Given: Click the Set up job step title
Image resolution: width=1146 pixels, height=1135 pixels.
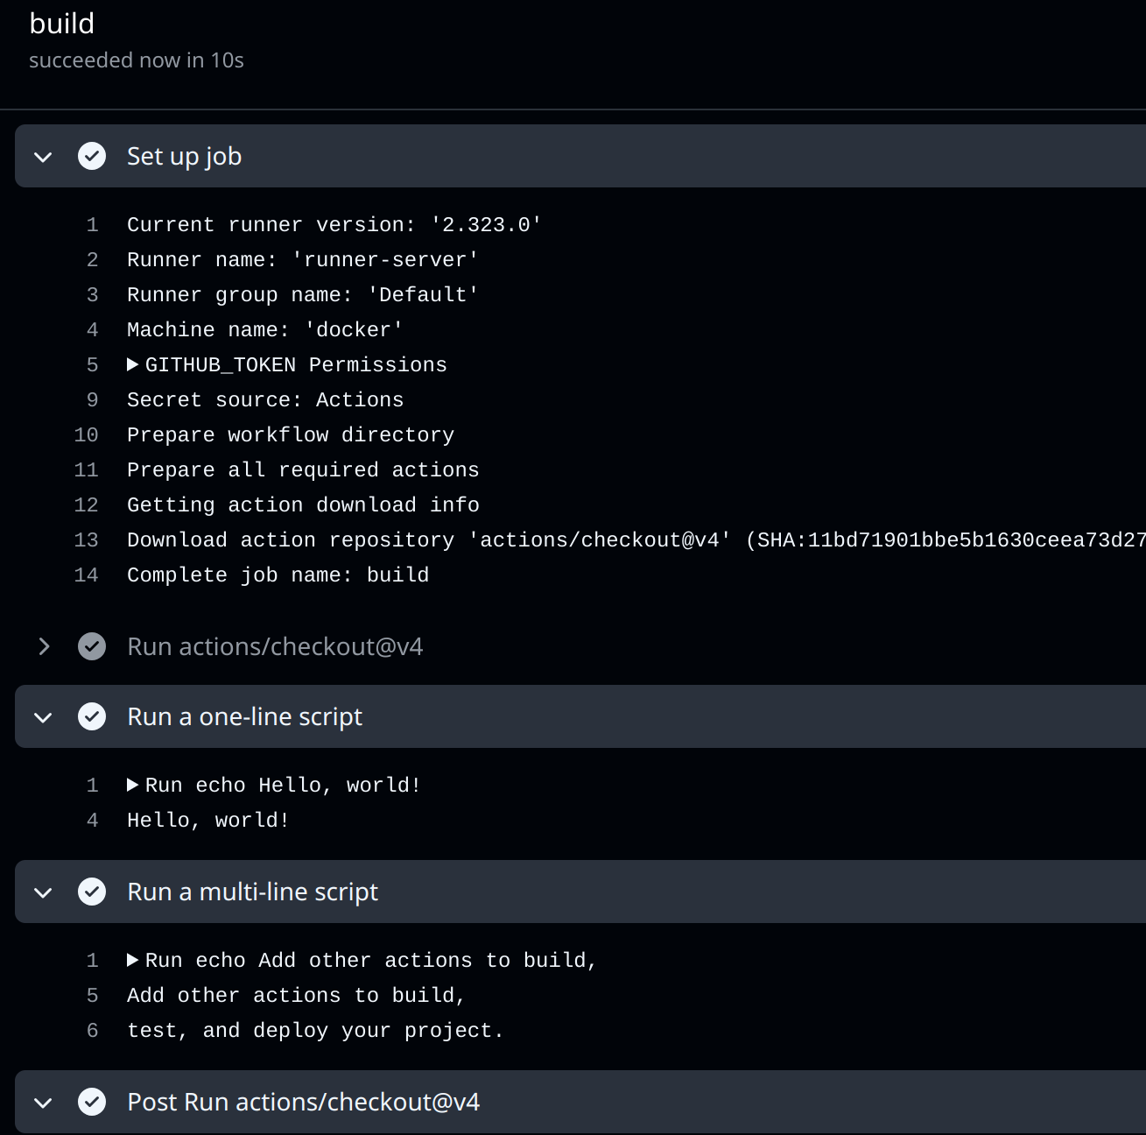Looking at the screenshot, I should click(x=184, y=156).
